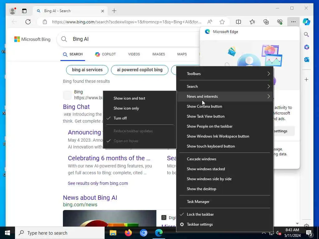View site information lock icon
319x239 pixels.
pos(45,22)
